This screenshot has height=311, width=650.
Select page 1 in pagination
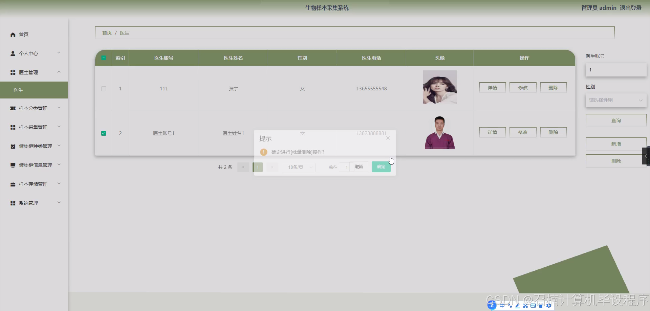point(257,167)
